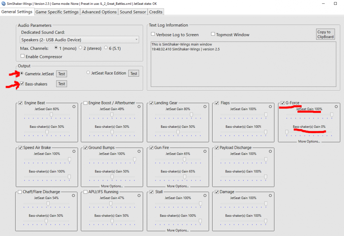
Task: Enable Engine Boost / Afterburner effect
Action: [x=86, y=103]
